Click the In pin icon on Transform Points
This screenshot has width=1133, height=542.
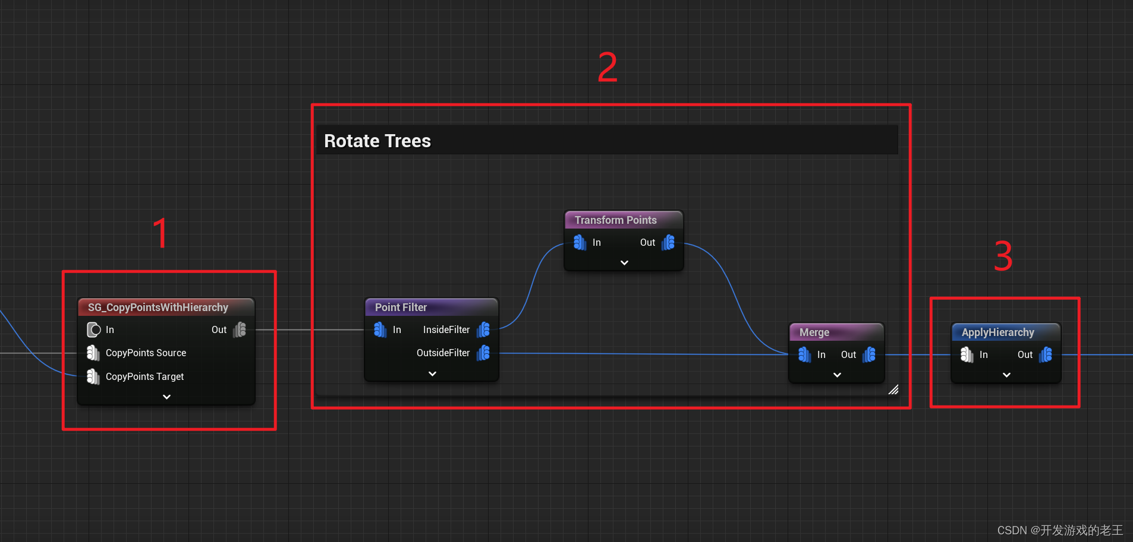[580, 242]
